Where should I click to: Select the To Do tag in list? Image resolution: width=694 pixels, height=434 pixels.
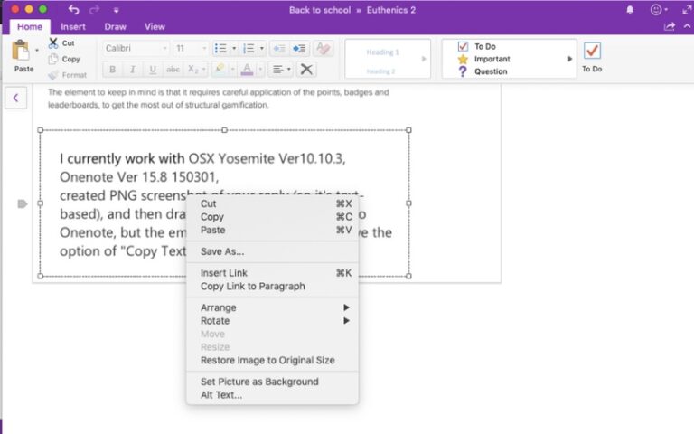484,46
